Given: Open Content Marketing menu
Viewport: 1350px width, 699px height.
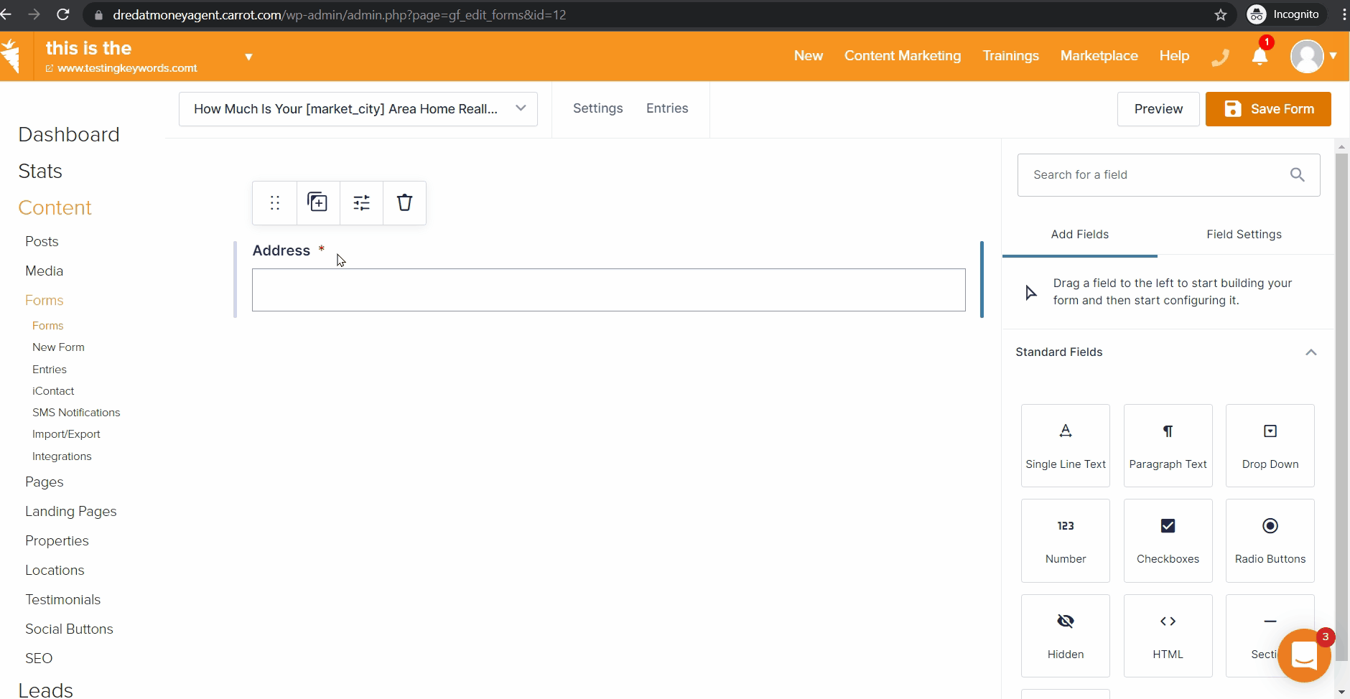Looking at the screenshot, I should (x=902, y=56).
